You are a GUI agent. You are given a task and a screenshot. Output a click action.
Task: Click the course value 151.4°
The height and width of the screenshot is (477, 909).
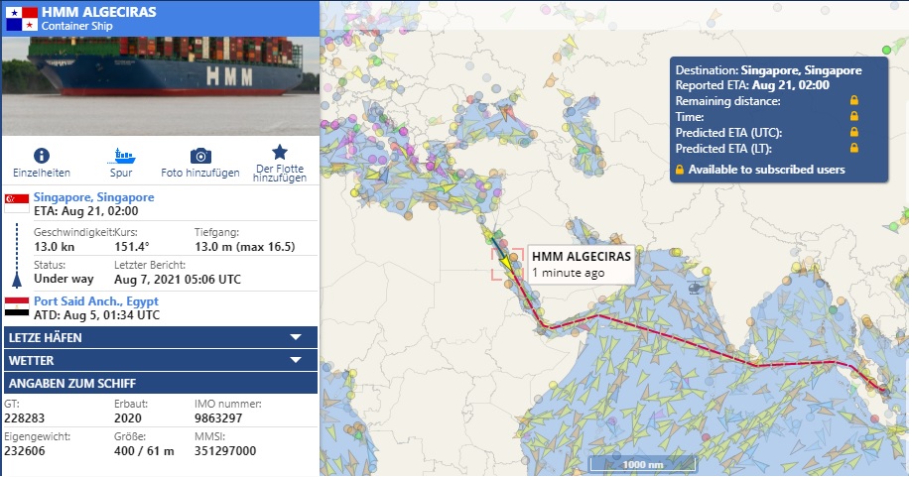pyautogui.click(x=132, y=246)
